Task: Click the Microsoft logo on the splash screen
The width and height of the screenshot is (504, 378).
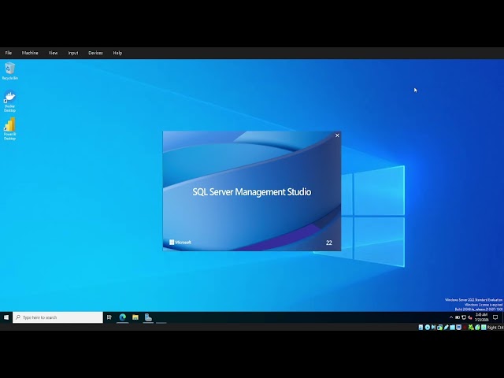Action: pos(180,242)
